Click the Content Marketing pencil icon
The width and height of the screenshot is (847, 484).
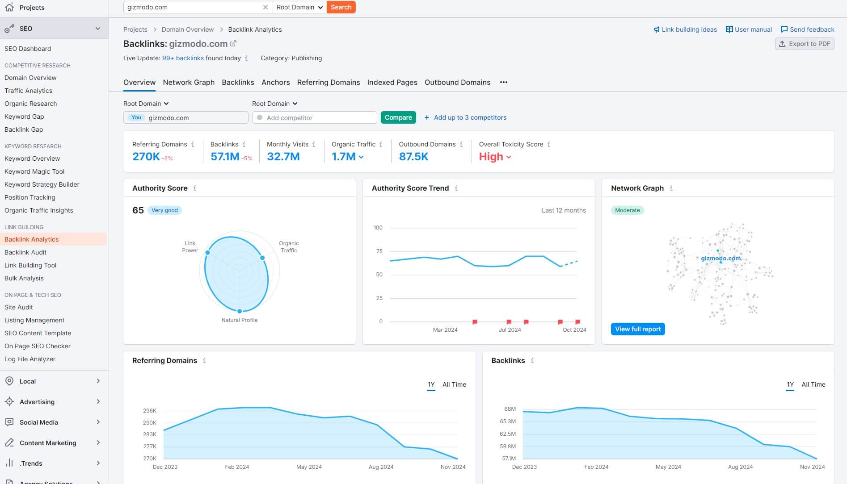[9, 442]
